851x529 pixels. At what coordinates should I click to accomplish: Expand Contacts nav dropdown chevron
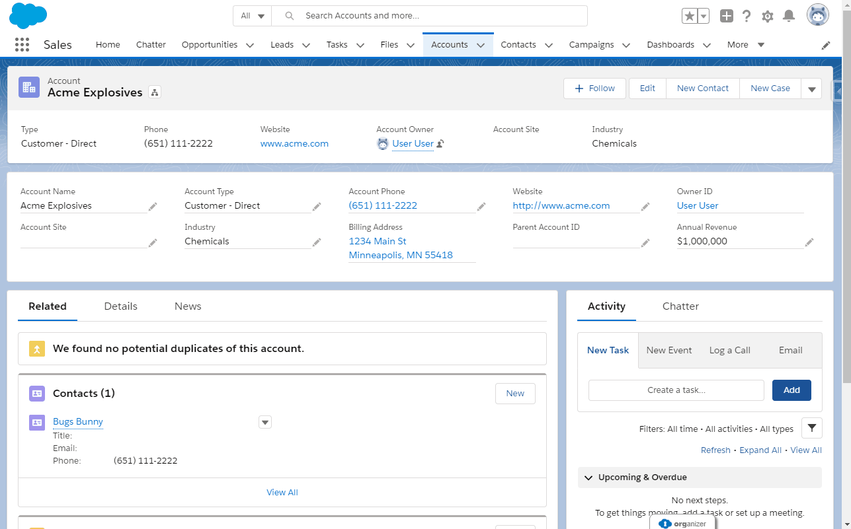[549, 45]
